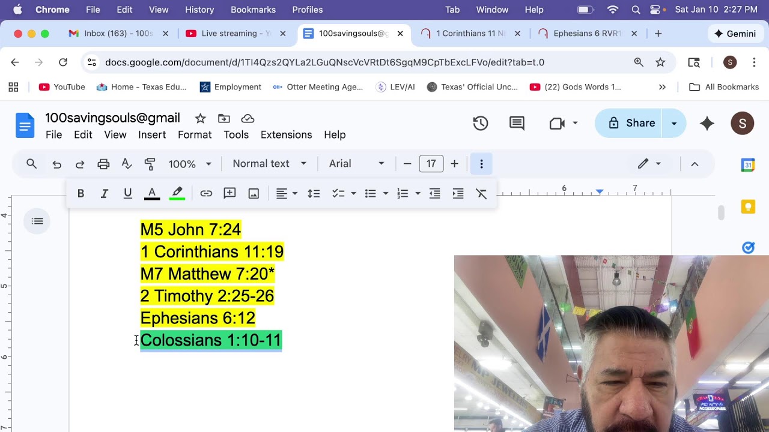Open the Insert menu
Screen dimensions: 769x432
[x=152, y=135]
